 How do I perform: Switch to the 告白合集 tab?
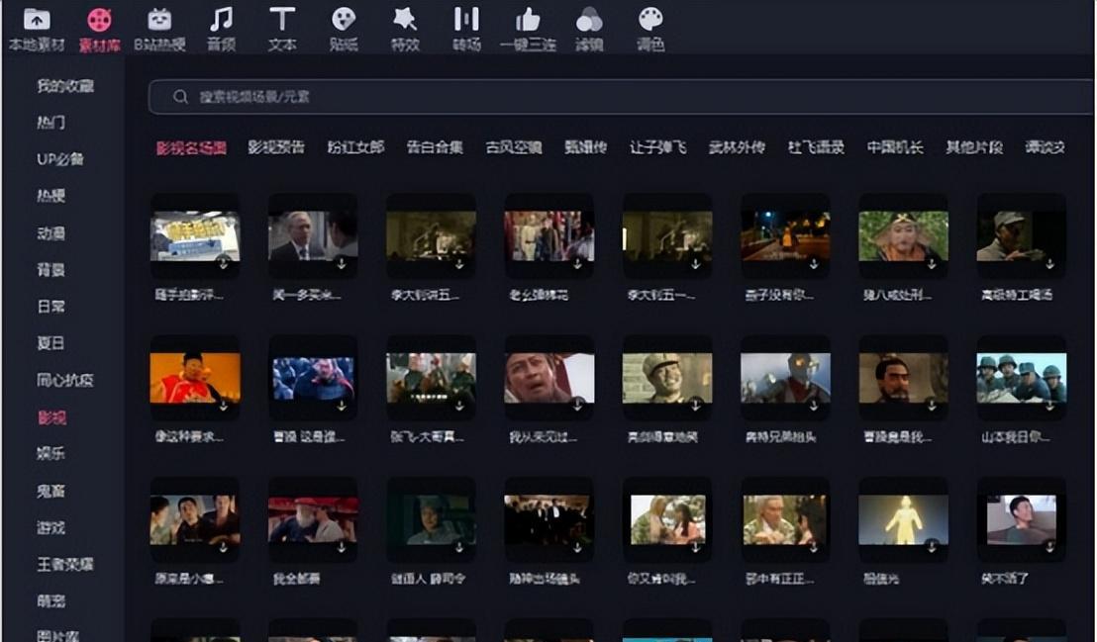pyautogui.click(x=435, y=147)
